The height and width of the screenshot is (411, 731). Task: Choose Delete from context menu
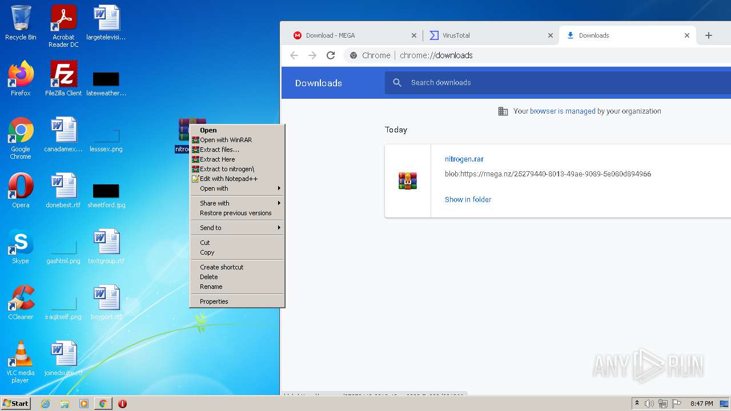pyautogui.click(x=237, y=277)
